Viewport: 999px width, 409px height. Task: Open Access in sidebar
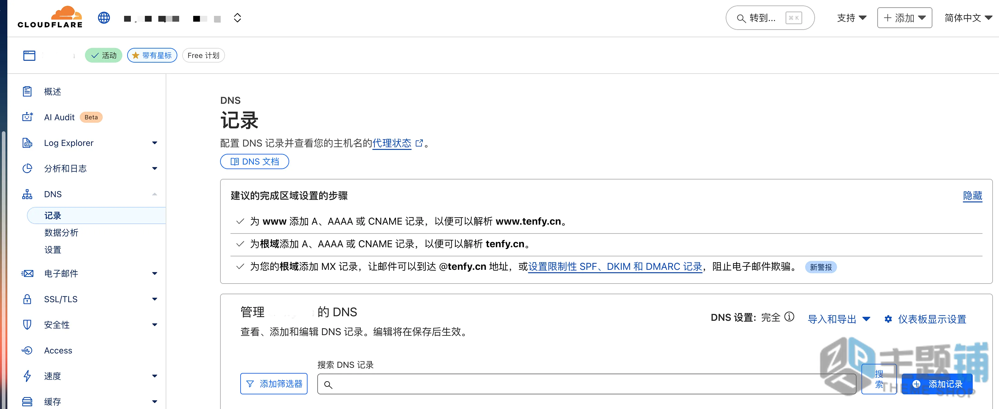tap(58, 350)
